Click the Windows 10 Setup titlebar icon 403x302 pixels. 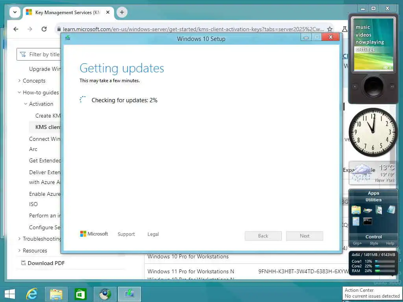pos(68,38)
